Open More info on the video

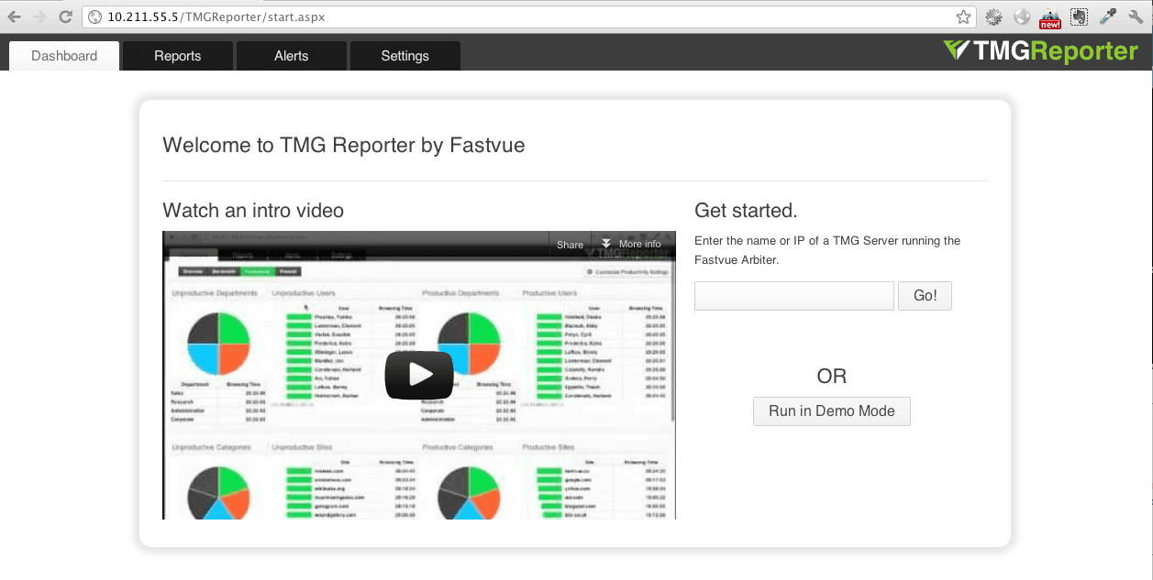click(x=631, y=244)
